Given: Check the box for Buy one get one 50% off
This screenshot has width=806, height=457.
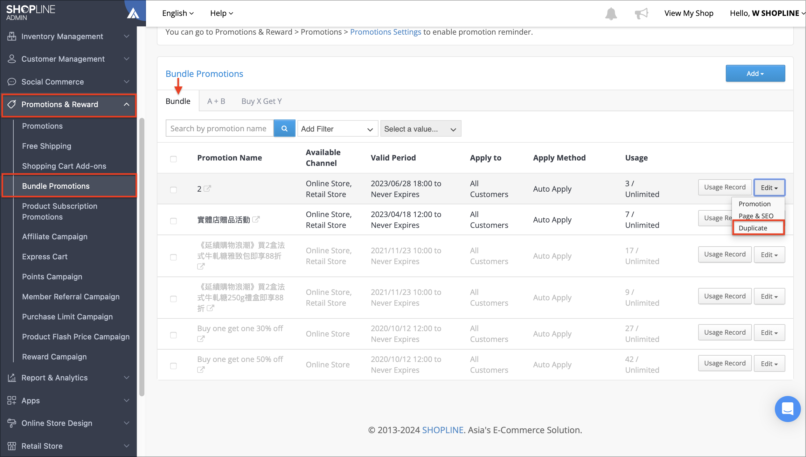Looking at the screenshot, I should click(173, 366).
